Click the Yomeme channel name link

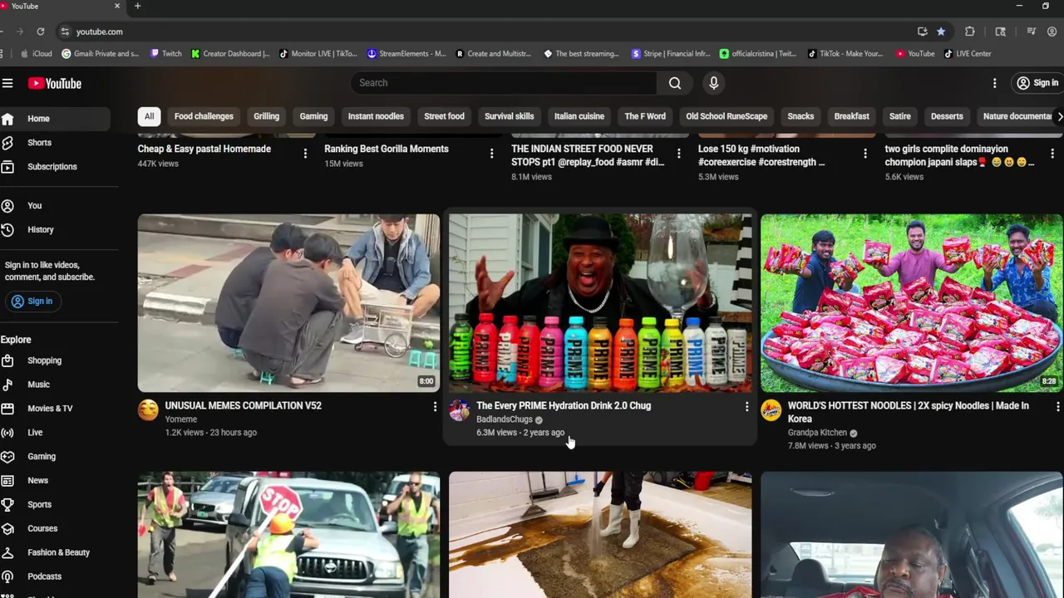tap(181, 419)
